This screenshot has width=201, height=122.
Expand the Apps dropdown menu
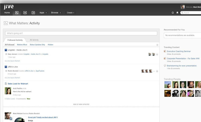pyautogui.click(x=43, y=13)
